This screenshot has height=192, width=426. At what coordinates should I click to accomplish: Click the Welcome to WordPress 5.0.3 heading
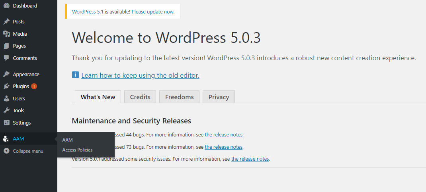pyautogui.click(x=166, y=37)
